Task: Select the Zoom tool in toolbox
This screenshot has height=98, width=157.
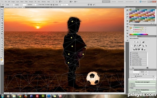Action: click(x=2, y=56)
